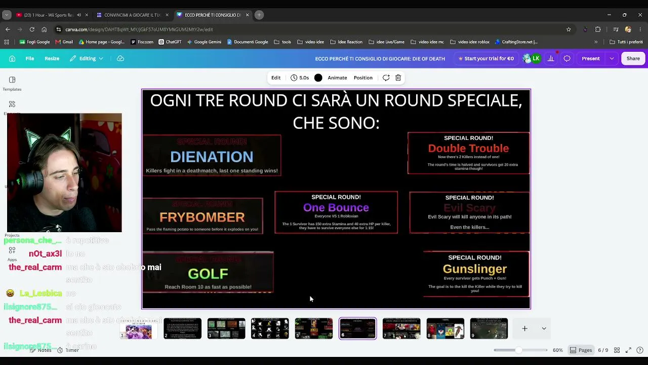This screenshot has height=365, width=648.
Task: Switch to the CONVINCIMI A GIOCARE tab
Action: click(x=133, y=15)
